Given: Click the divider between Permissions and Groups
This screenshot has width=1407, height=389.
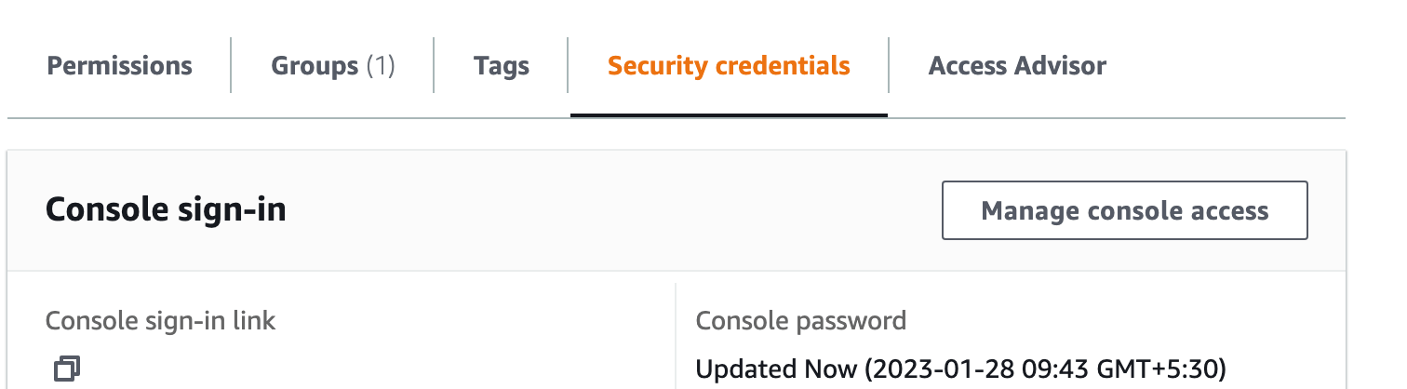Looking at the screenshot, I should click(x=231, y=65).
